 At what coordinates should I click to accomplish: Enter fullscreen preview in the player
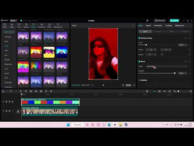pyautogui.click(x=134, y=85)
